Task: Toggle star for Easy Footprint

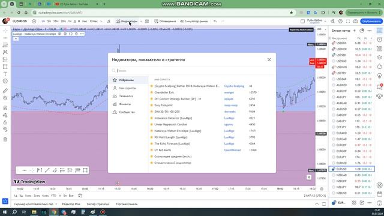Action: click(x=152, y=105)
